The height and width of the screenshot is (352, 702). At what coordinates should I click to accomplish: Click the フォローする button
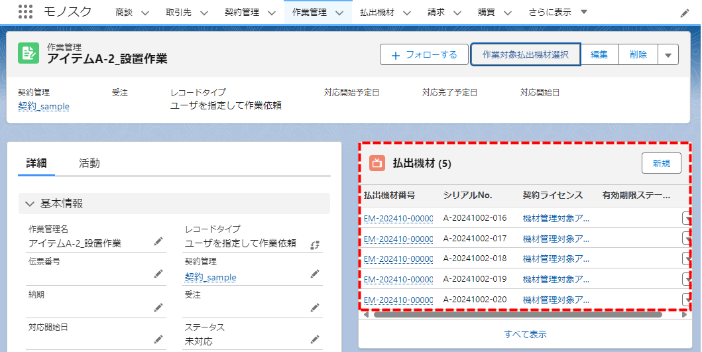click(x=424, y=55)
